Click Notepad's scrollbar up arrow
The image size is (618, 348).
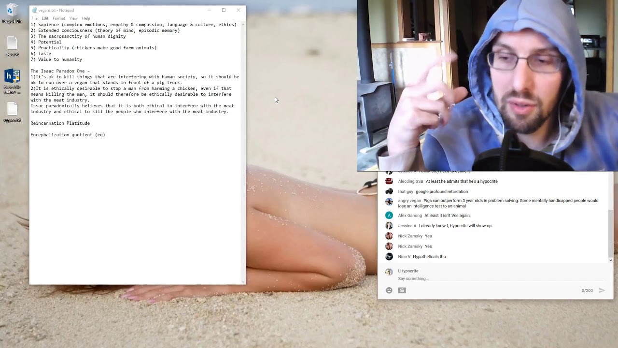243,24
